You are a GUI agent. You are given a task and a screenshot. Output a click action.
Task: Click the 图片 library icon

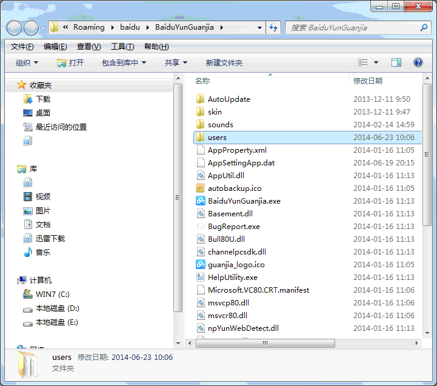point(28,211)
